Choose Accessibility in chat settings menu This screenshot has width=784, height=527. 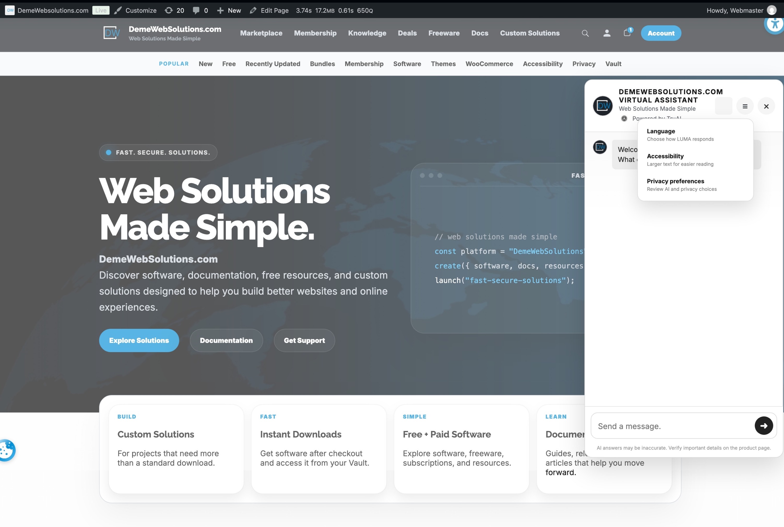coord(695,160)
